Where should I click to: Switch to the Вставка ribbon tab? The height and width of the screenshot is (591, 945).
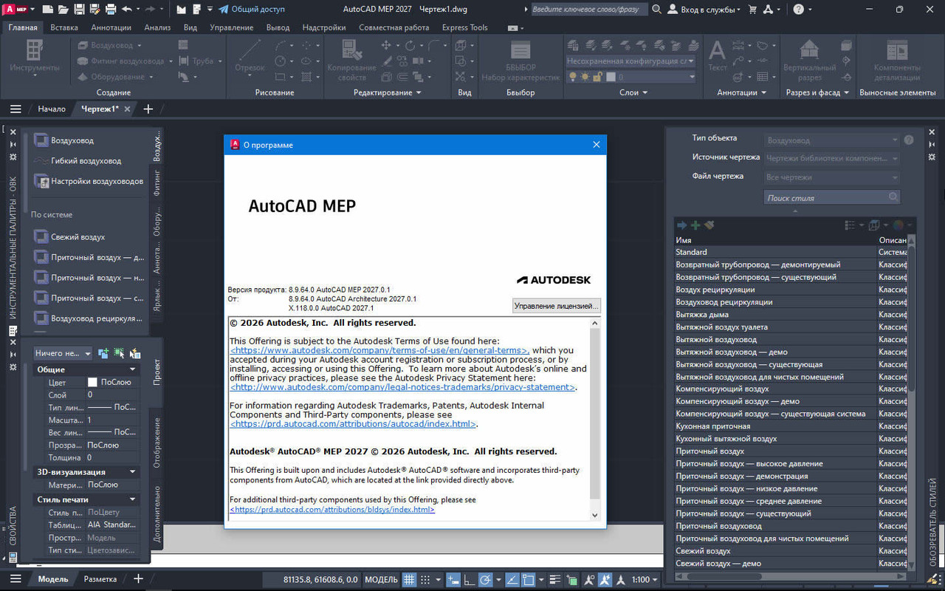point(64,27)
